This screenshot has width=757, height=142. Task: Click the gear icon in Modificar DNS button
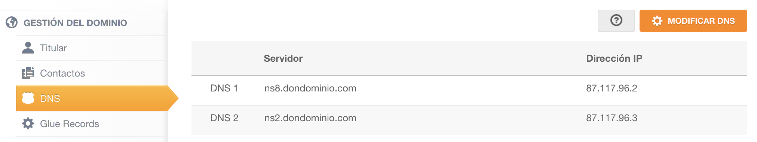point(657,21)
